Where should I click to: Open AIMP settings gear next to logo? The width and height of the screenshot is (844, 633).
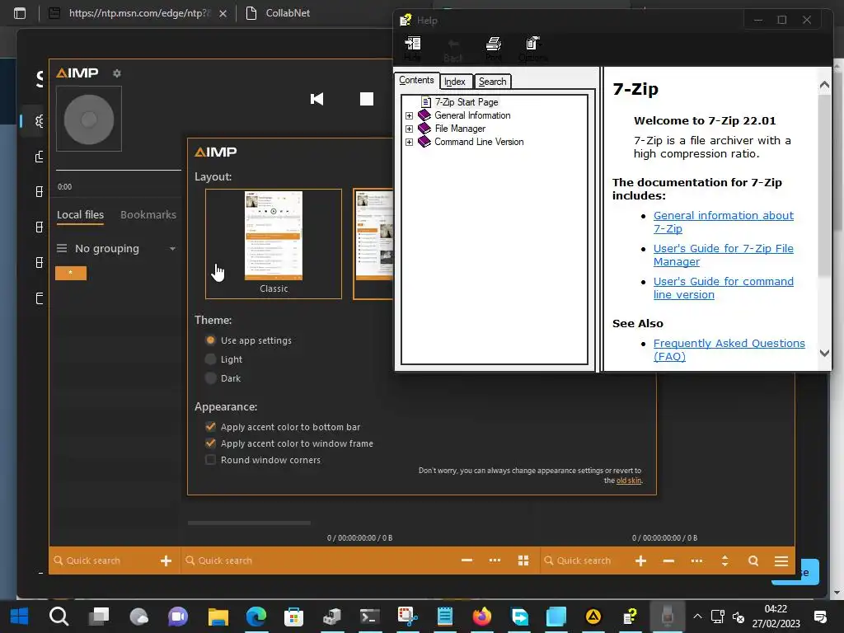(x=117, y=73)
